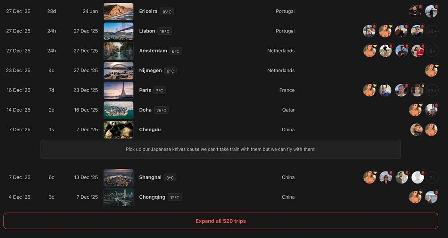The image size is (448, 238).
Task: Click Doha's 25°C temperature badge
Action: tap(161, 110)
